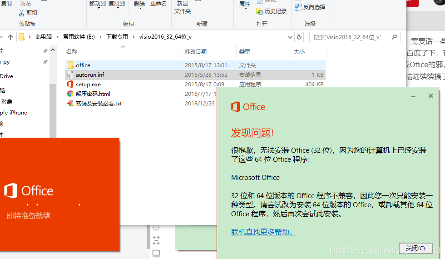Click the navigation pane scrollbar thumb

(53, 111)
